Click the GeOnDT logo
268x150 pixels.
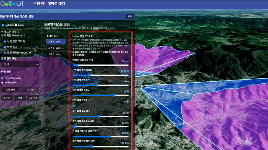pos(12,4)
